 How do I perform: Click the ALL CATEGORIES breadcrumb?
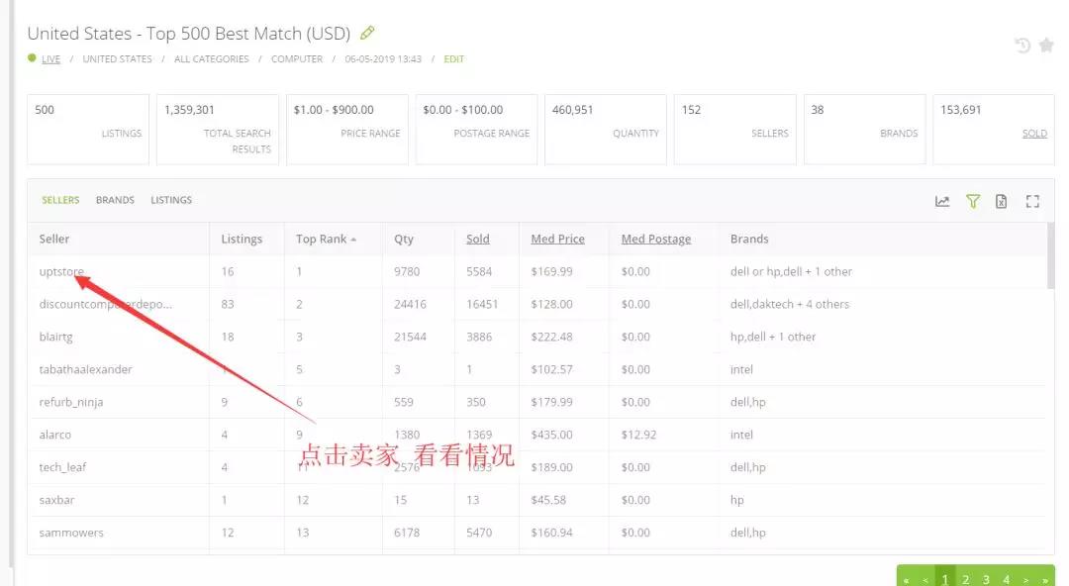pyautogui.click(x=212, y=59)
